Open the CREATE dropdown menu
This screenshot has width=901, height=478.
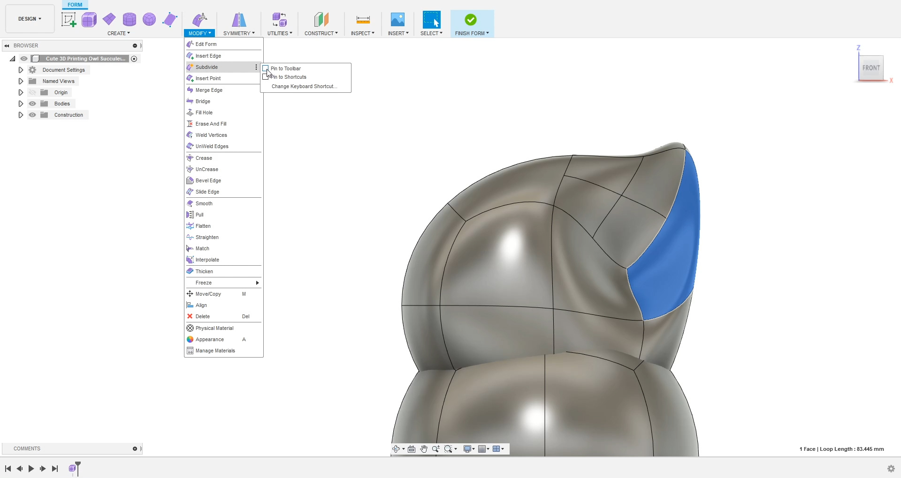[119, 33]
